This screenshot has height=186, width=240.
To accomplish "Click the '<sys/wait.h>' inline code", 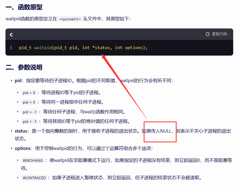I will (x=70, y=19).
